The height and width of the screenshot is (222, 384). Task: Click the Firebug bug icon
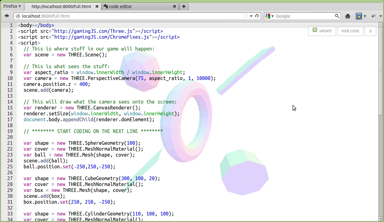tap(374, 16)
